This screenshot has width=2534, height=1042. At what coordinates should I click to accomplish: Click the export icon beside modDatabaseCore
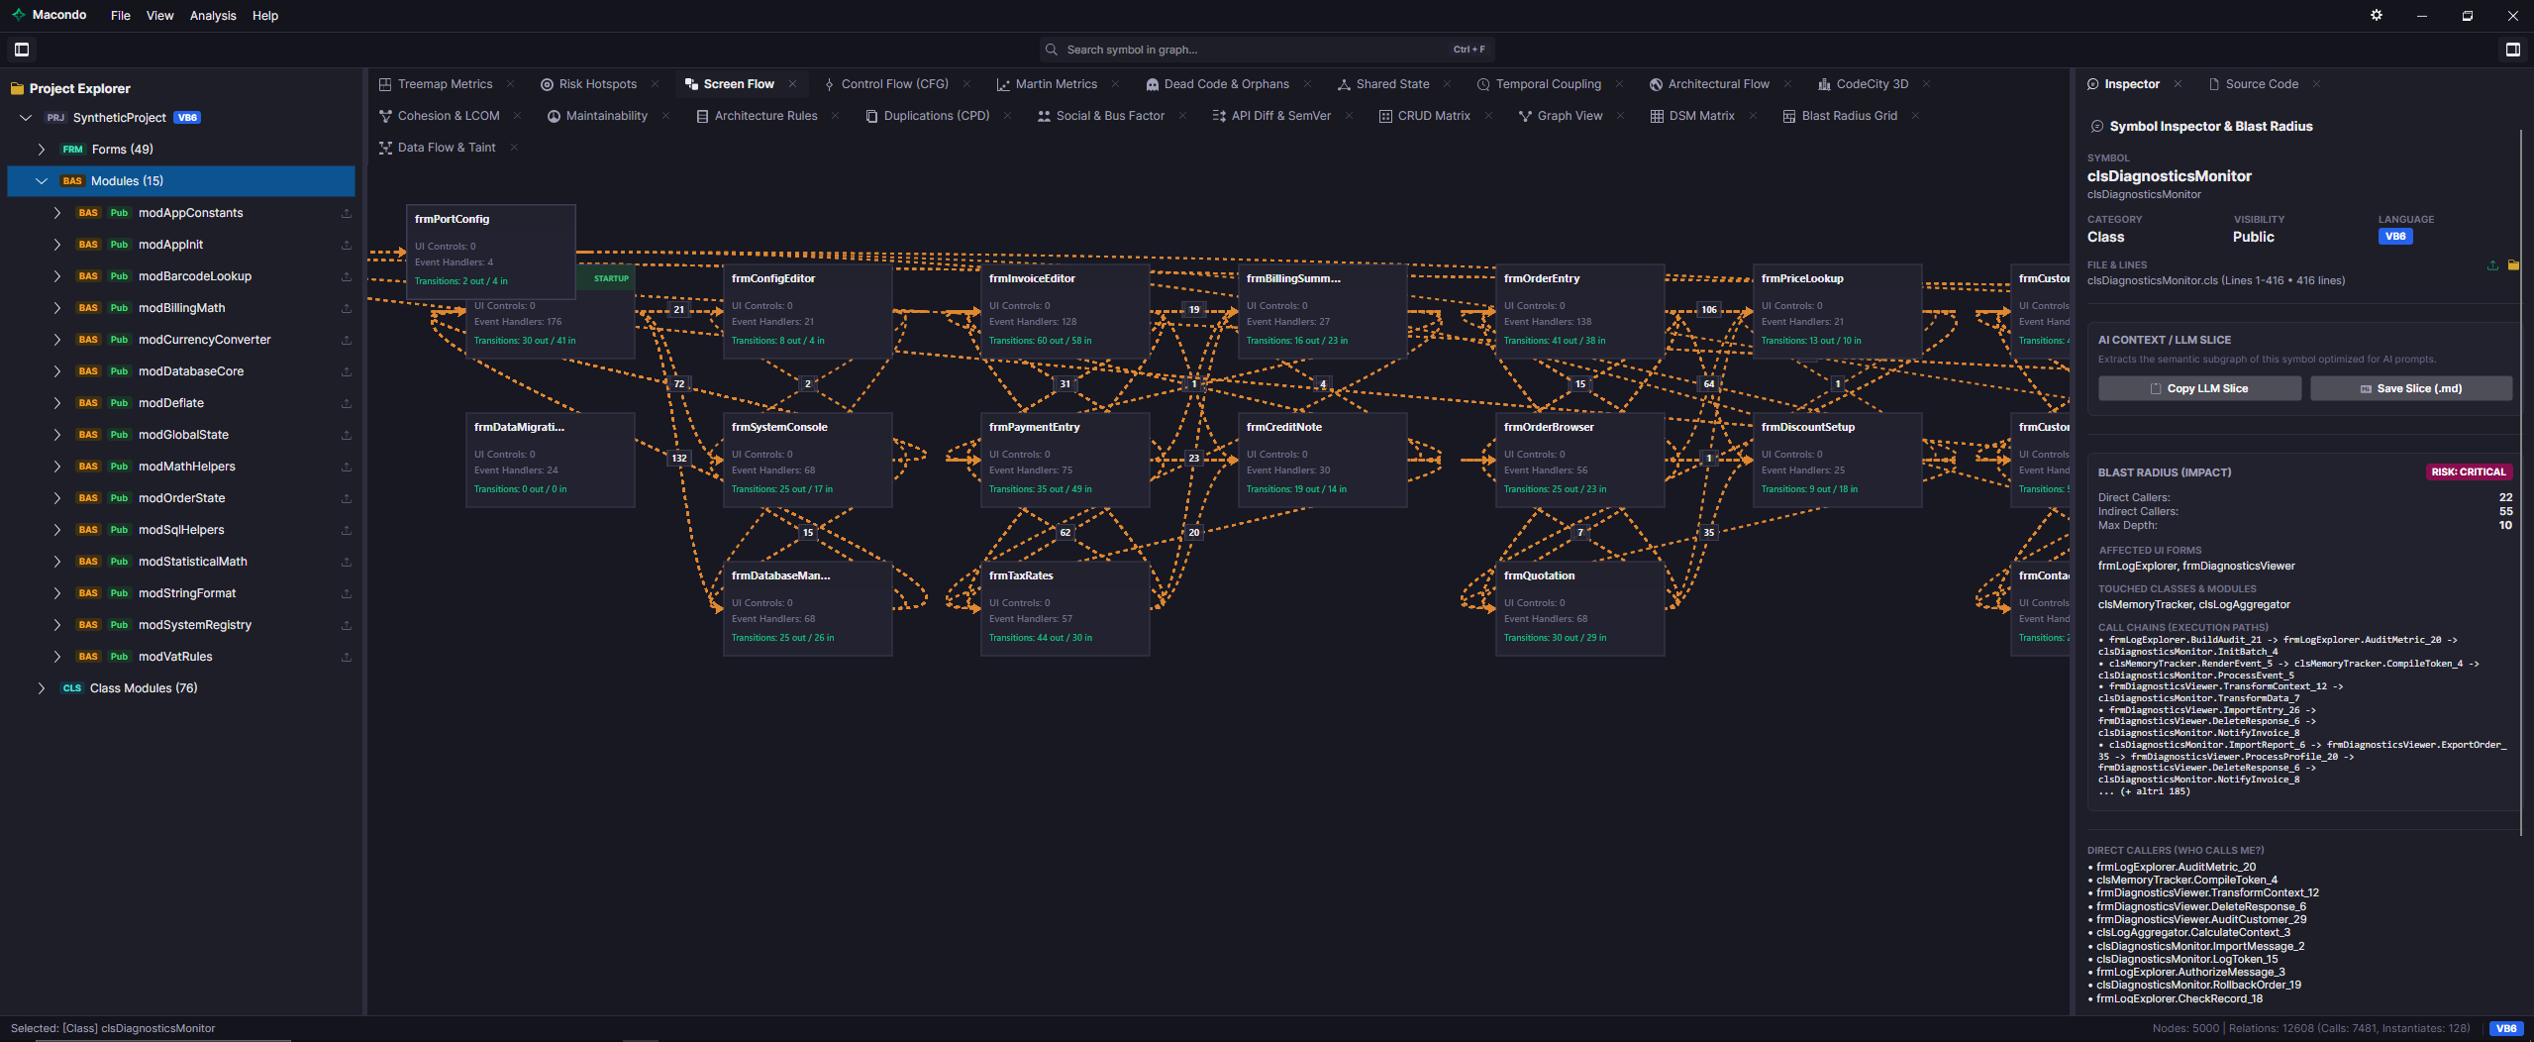[x=347, y=371]
